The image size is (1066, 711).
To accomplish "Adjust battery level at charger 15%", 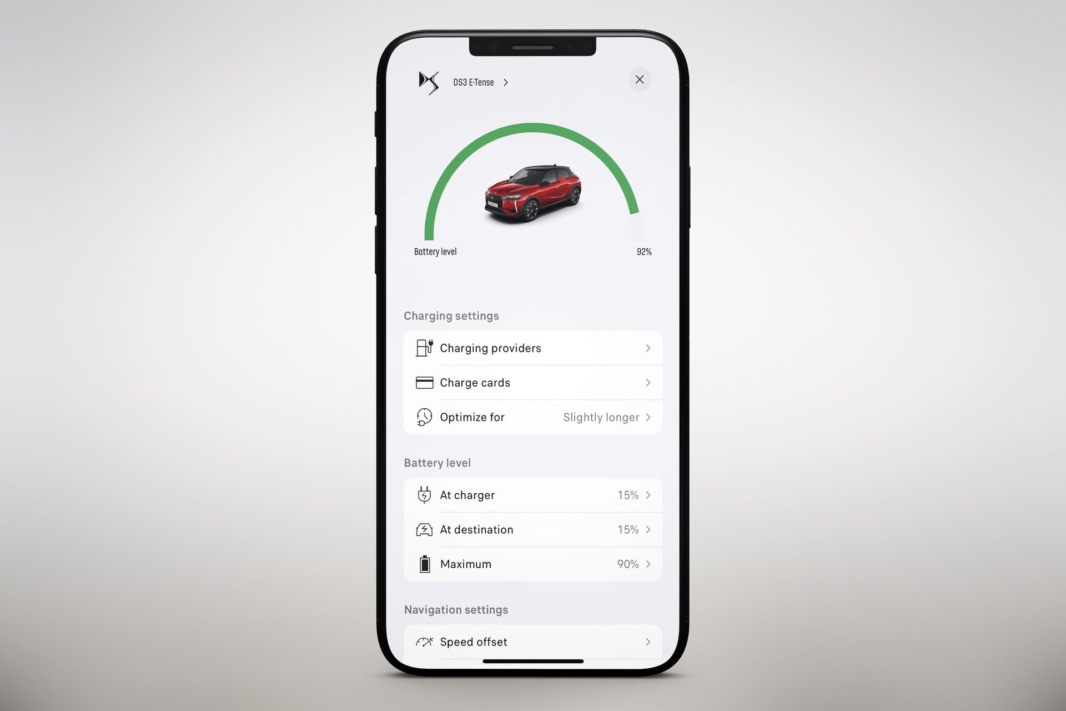I will click(532, 495).
